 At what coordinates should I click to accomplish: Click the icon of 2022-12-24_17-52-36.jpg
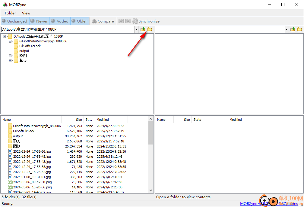click(x=10, y=151)
